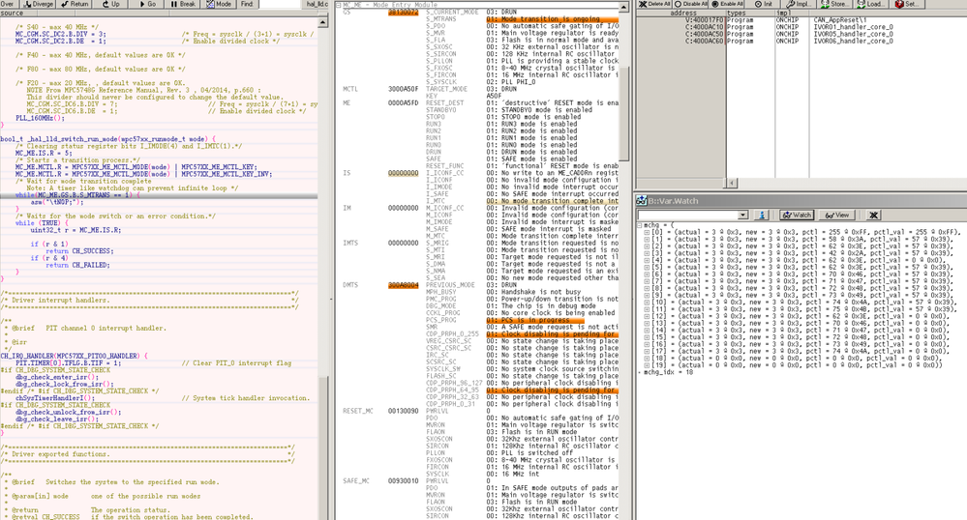This screenshot has width=967, height=520.
Task: Click the Up stack button
Action: pos(111,4)
